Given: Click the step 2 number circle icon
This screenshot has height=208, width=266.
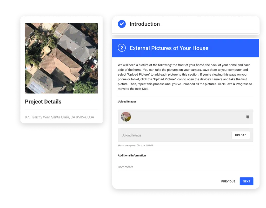Looking at the screenshot, I should pyautogui.click(x=122, y=48).
